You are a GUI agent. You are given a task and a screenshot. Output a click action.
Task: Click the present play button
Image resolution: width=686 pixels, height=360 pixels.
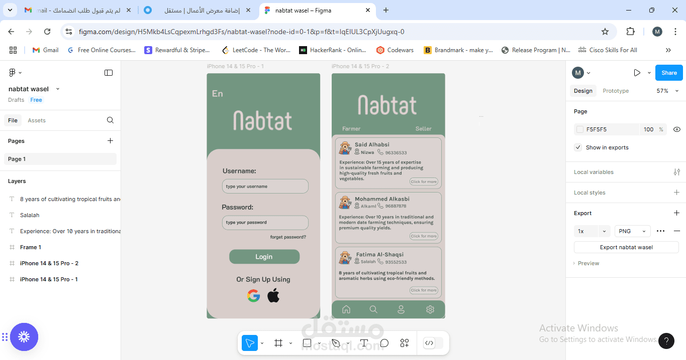coord(637,73)
